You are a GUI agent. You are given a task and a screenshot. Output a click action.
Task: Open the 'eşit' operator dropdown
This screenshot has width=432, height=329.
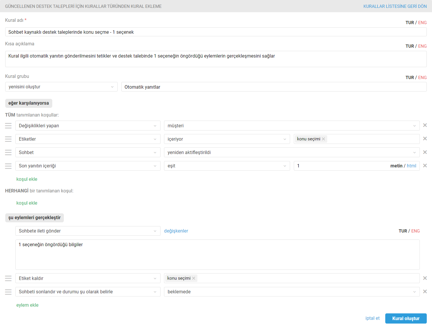tap(227, 166)
